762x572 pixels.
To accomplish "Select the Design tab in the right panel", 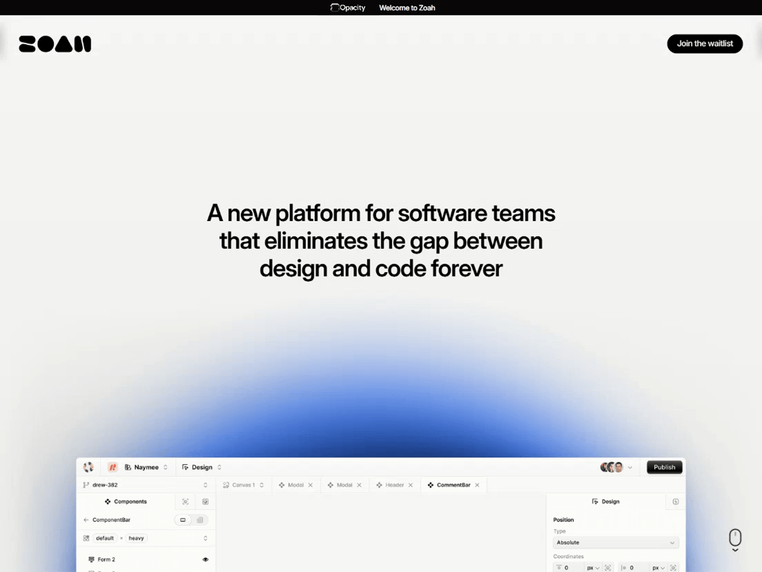I will pos(605,501).
